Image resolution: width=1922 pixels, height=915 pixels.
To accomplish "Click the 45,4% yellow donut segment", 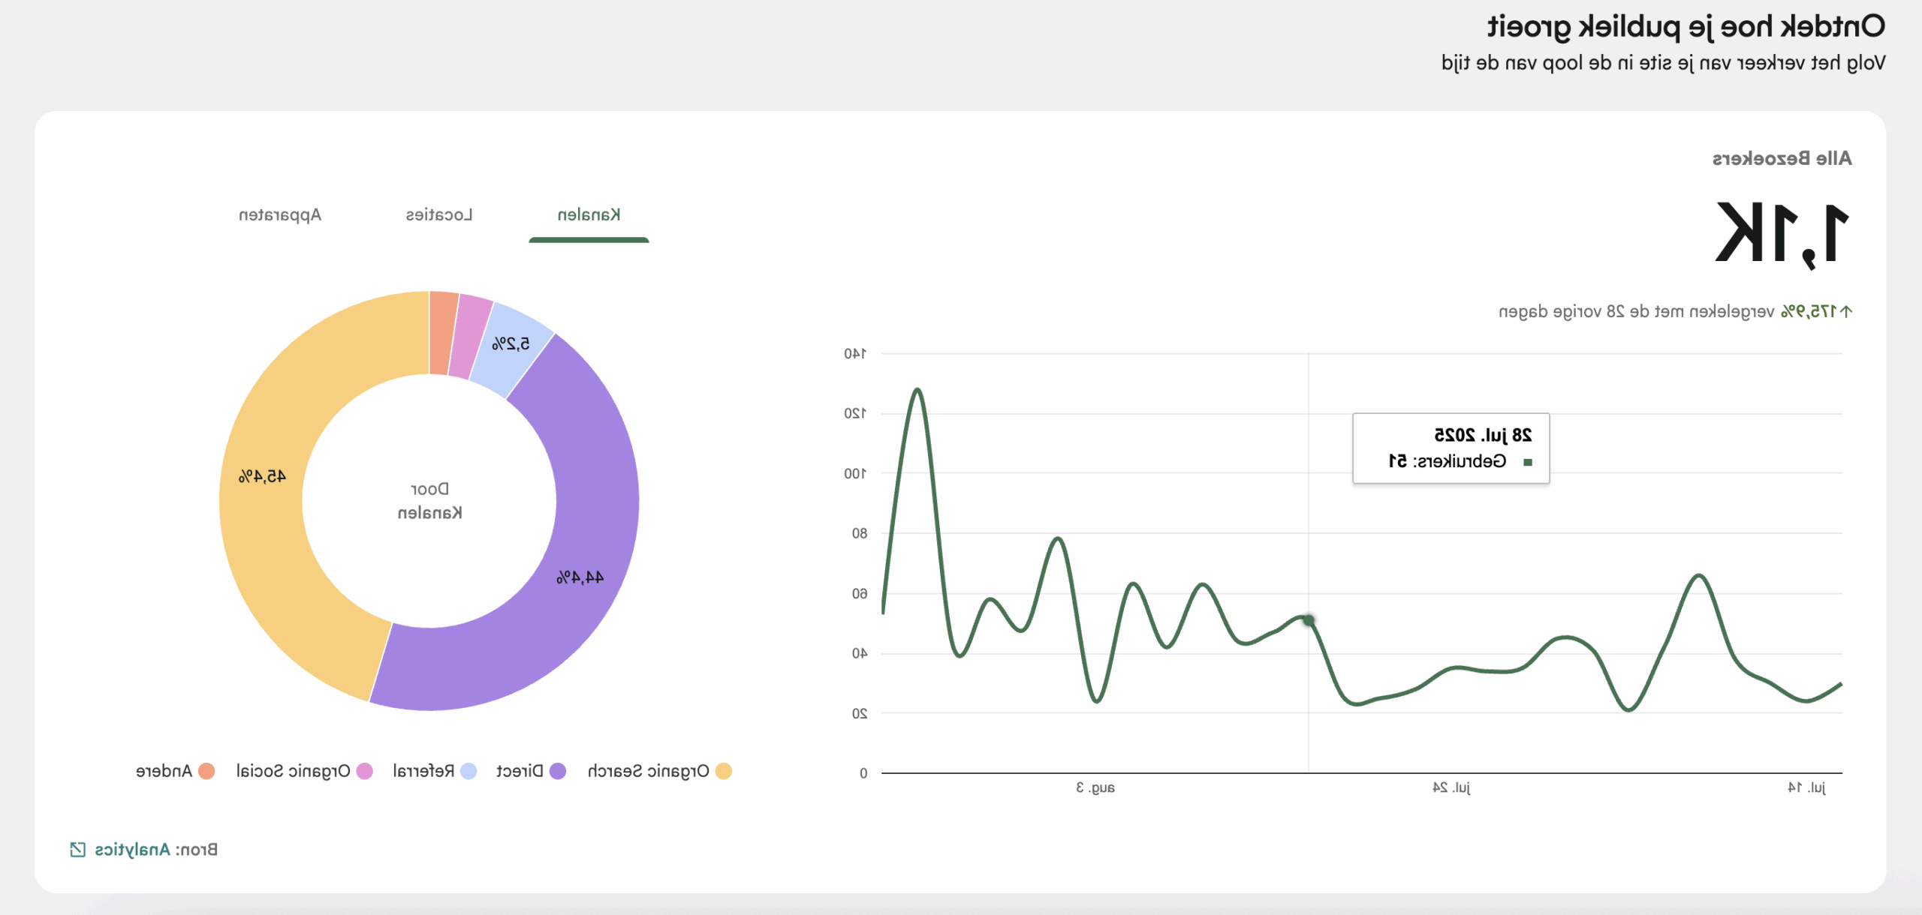I will coord(263,477).
